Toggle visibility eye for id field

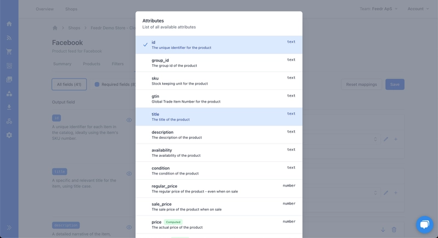[x=129, y=120]
